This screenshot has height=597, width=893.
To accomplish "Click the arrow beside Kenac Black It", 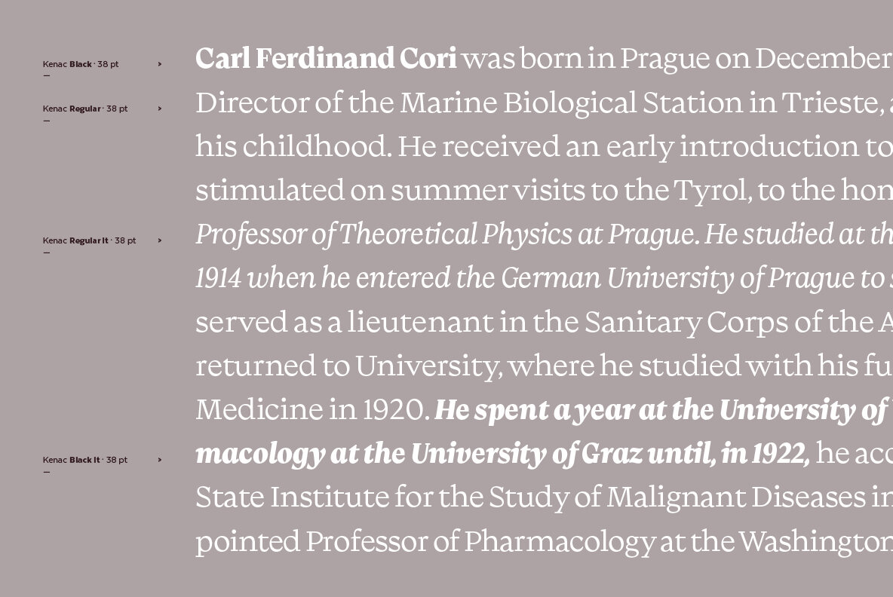I will tap(159, 460).
